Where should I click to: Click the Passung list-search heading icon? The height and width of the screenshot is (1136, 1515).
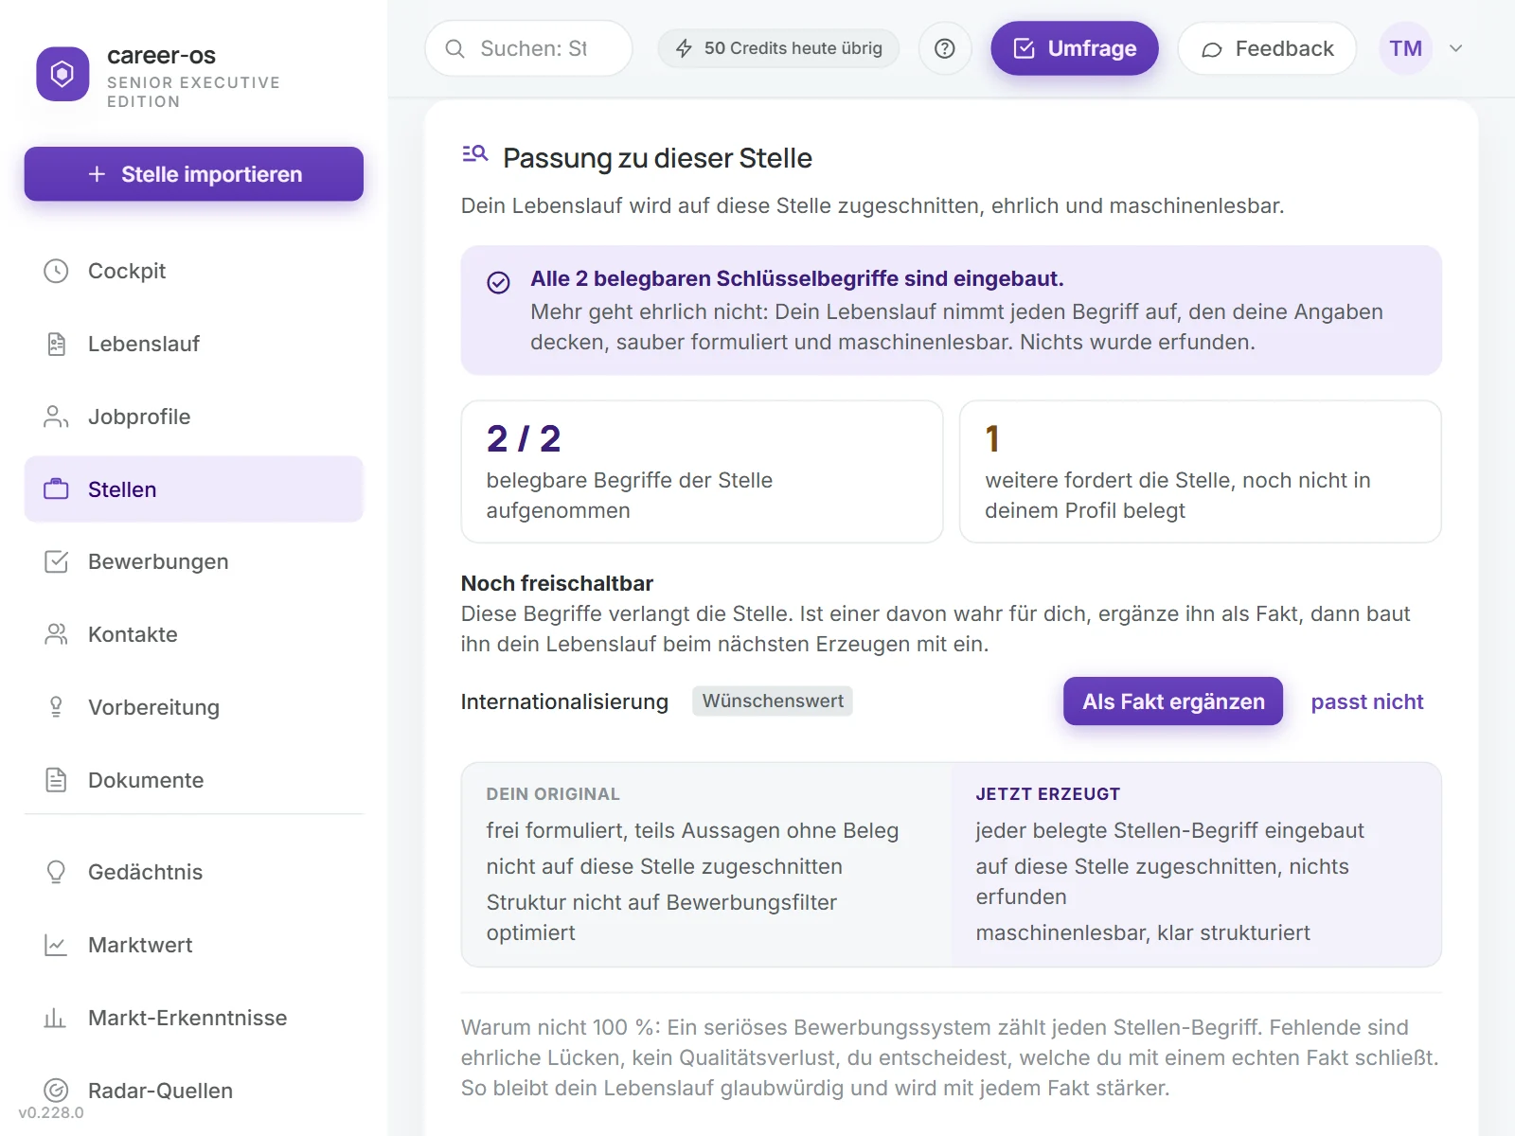click(x=474, y=153)
